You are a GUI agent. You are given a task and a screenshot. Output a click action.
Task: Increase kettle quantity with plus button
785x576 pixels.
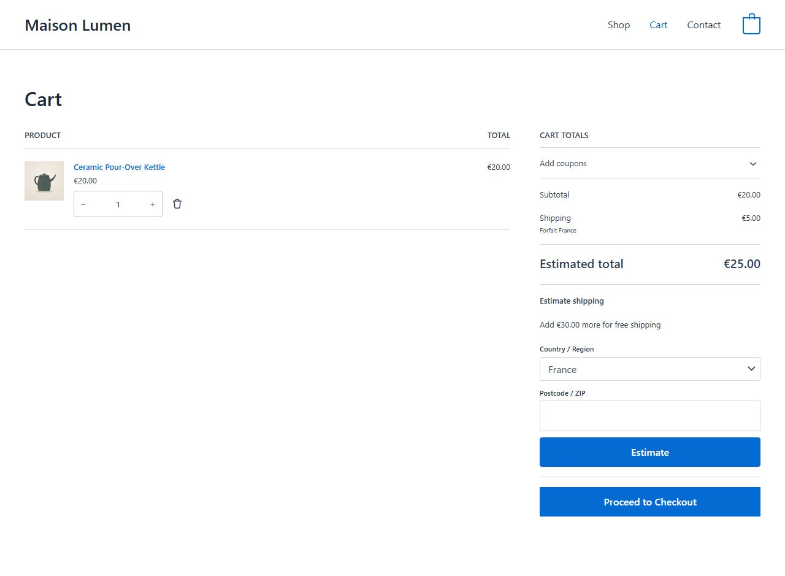153,204
